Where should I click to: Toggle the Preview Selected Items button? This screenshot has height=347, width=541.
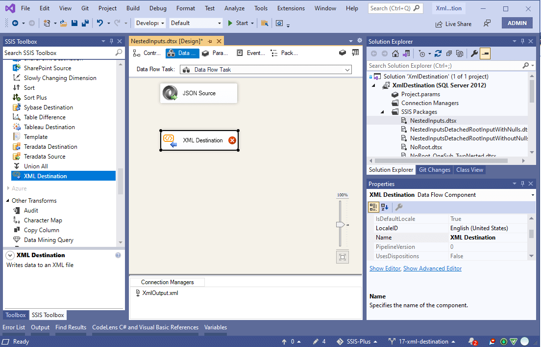(x=485, y=53)
